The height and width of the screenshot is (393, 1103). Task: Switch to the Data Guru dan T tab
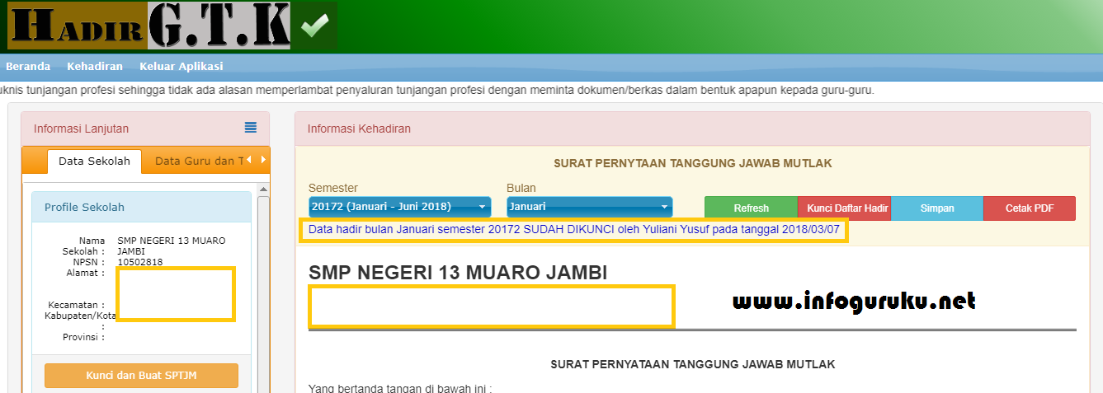point(199,161)
